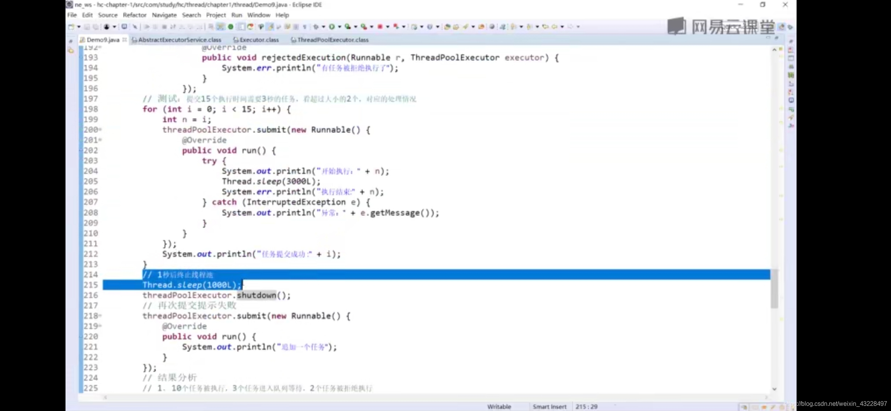
Task: Open dropdown next to Coverage icon
Action: (x=355, y=27)
